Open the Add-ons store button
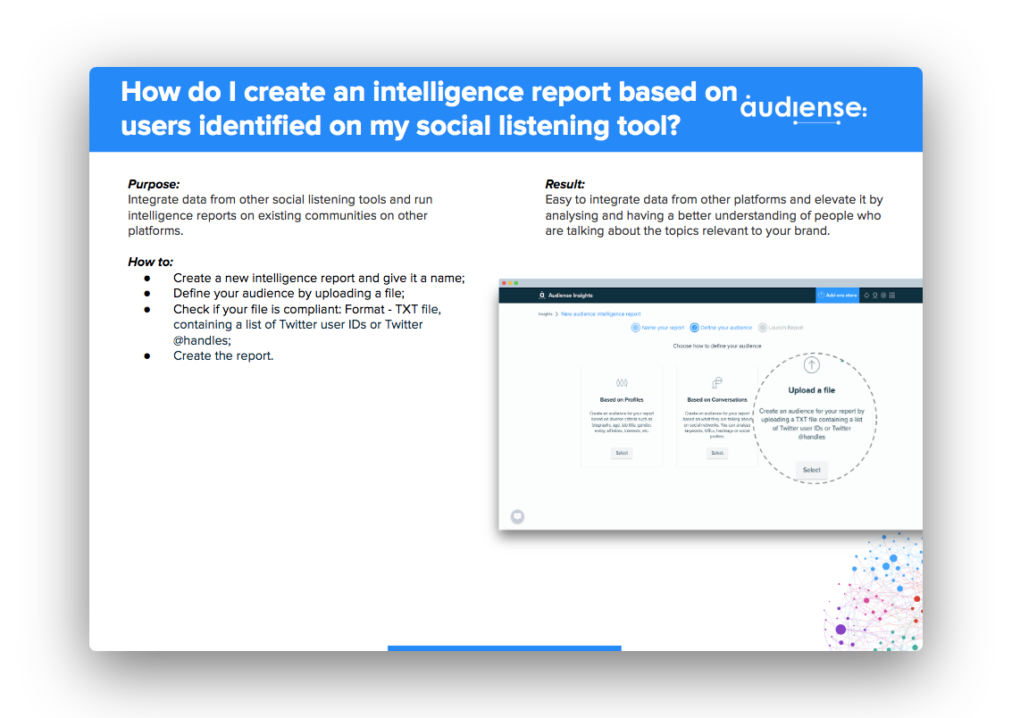 click(837, 296)
